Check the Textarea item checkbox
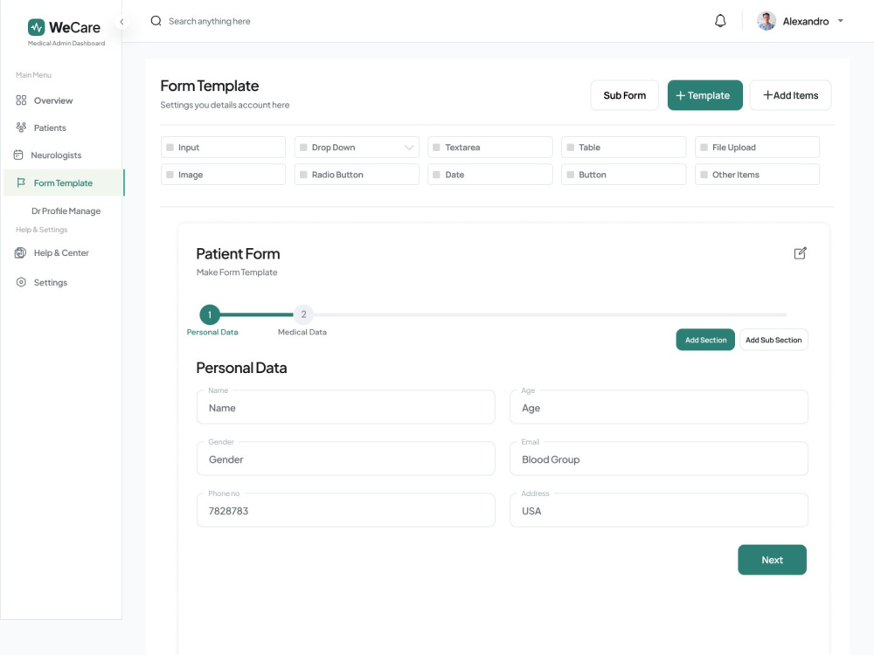The image size is (874, 655). tap(436, 148)
